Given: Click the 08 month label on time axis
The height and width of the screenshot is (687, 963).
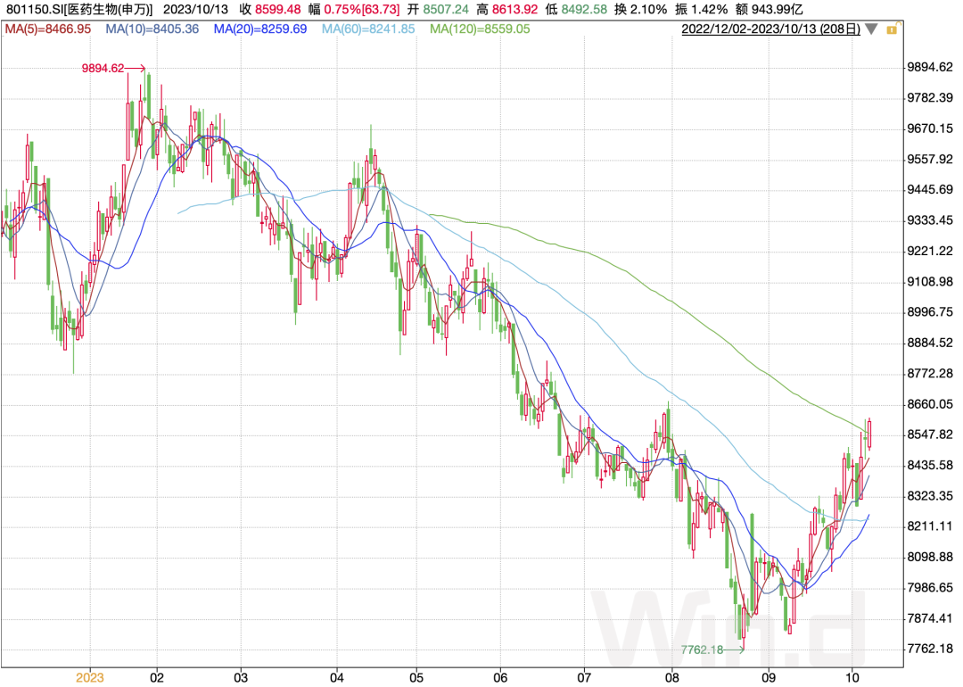Looking at the screenshot, I should pos(672,678).
